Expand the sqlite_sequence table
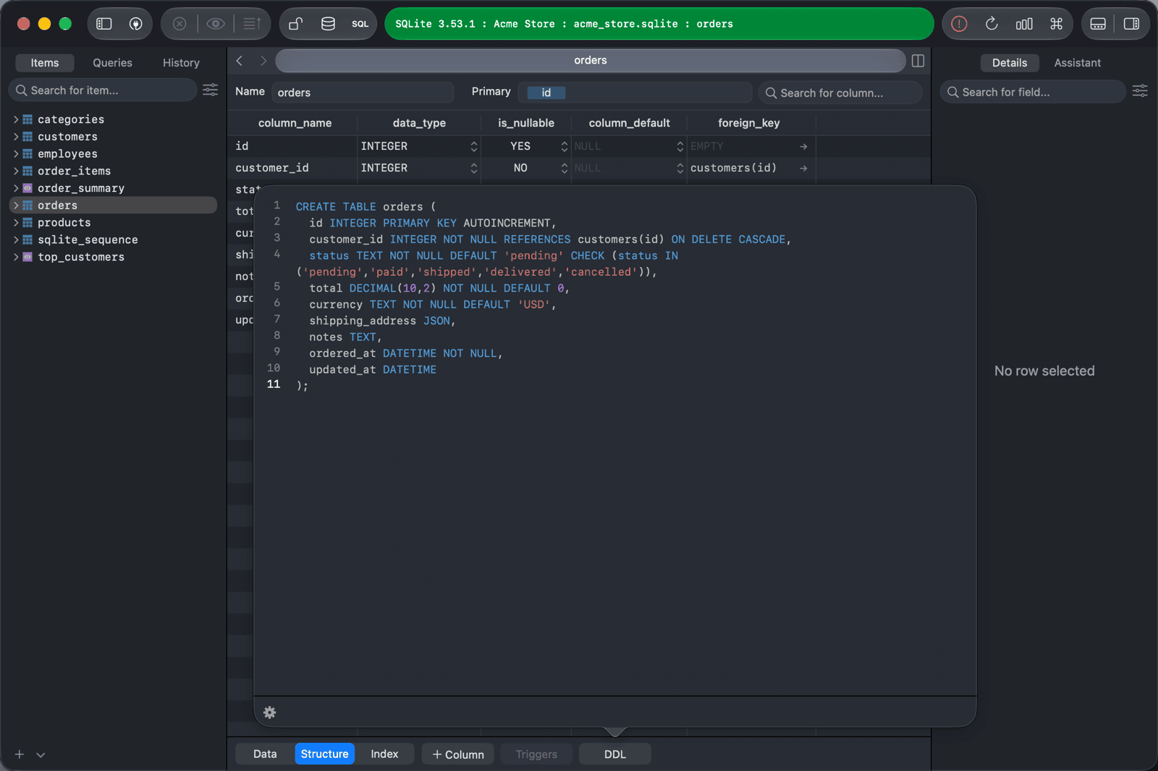1158x771 pixels. pos(16,240)
